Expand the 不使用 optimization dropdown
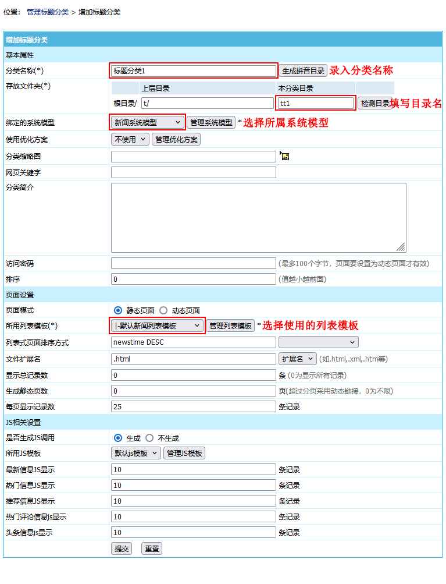Viewport: 446px width, 584px height. tap(130, 140)
